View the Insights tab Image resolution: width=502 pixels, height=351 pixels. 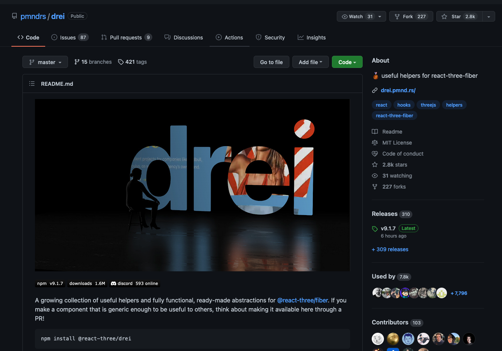(x=312, y=38)
